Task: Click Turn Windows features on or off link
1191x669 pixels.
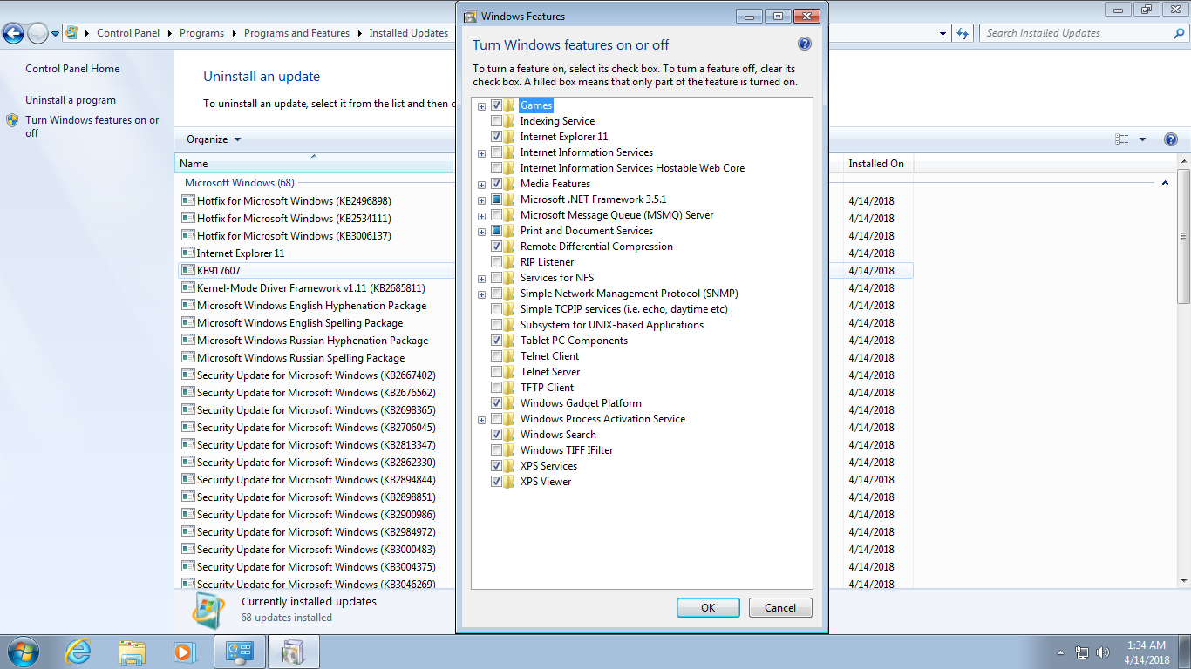Action: pyautogui.click(x=92, y=126)
